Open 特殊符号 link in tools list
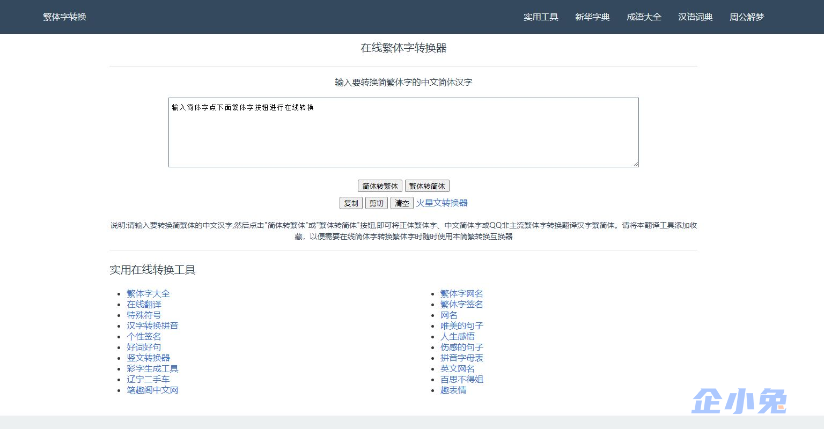This screenshot has width=824, height=429. [x=144, y=315]
